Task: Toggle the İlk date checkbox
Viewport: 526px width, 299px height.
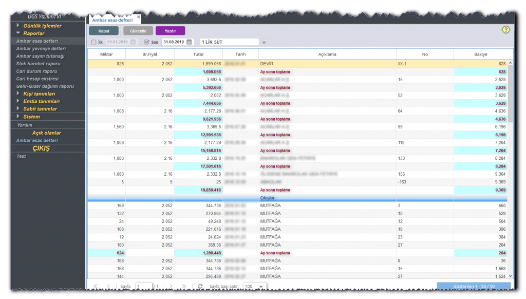Action: click(94, 42)
